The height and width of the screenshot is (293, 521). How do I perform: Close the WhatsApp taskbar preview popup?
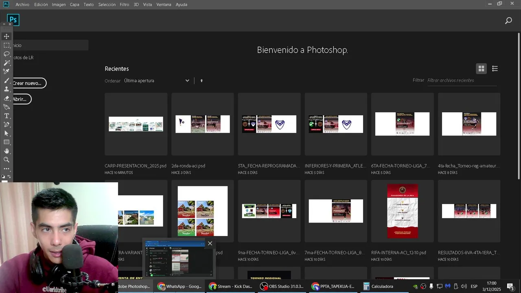click(x=210, y=243)
